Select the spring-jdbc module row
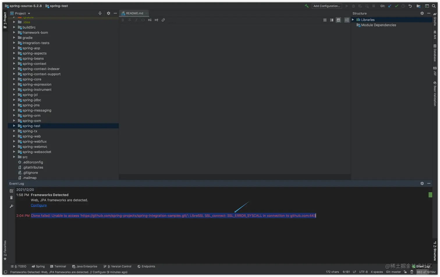The height and width of the screenshot is (277, 440). (x=63, y=100)
